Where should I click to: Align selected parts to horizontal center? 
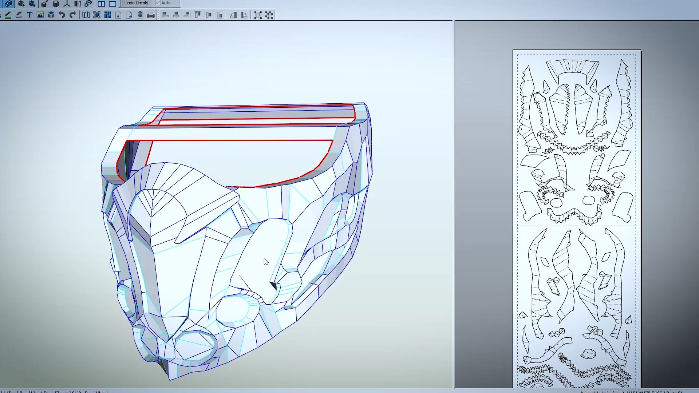(176, 15)
